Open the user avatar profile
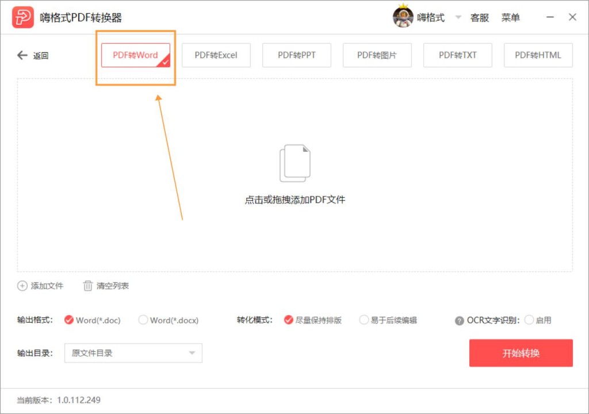 click(403, 17)
